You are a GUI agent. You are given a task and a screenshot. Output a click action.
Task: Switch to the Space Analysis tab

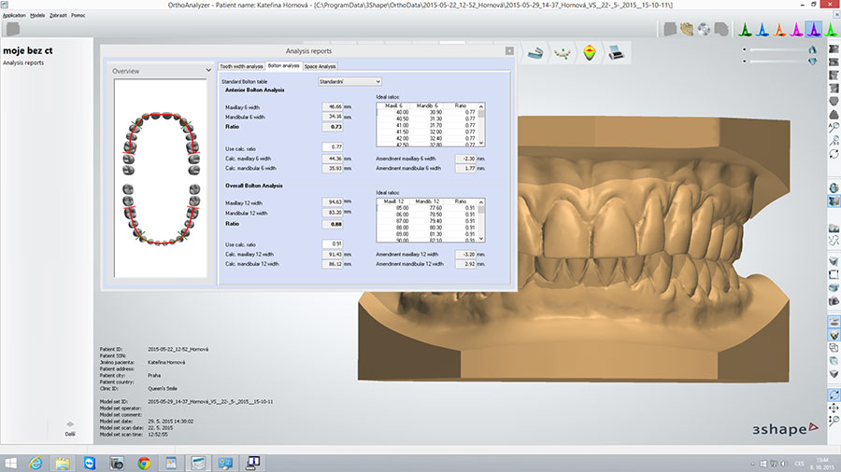click(320, 66)
